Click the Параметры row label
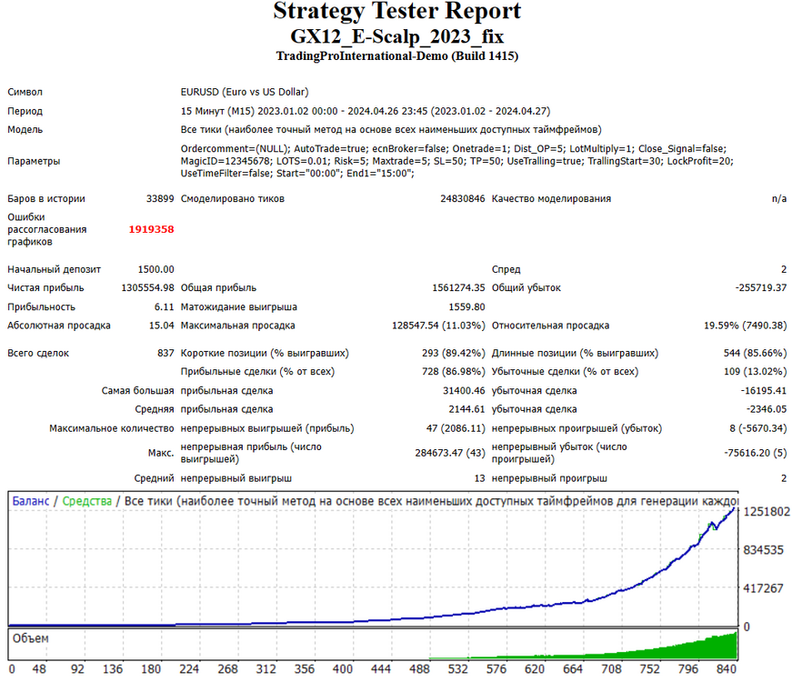 click(34, 161)
